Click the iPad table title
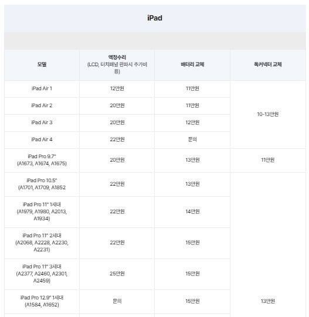The width and height of the screenshot is (309, 317). point(155,18)
